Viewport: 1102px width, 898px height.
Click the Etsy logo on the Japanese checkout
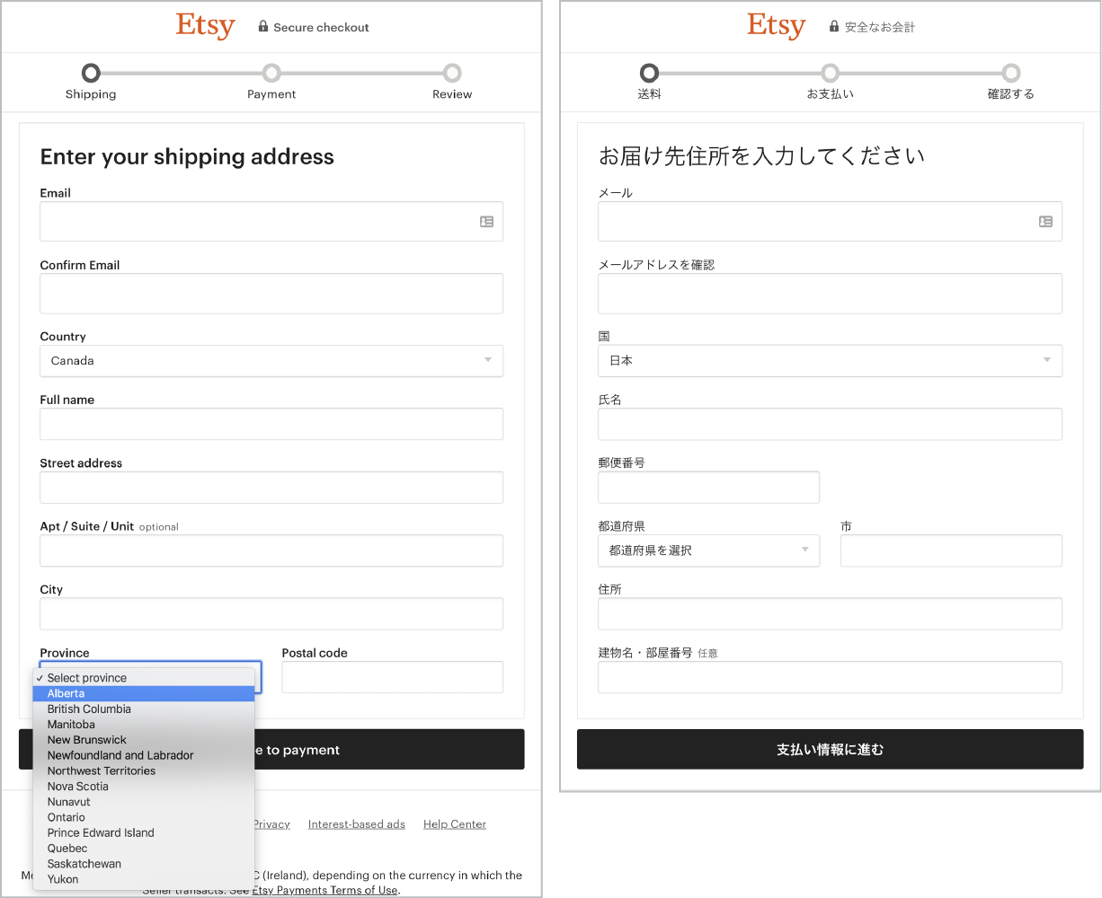776,25
